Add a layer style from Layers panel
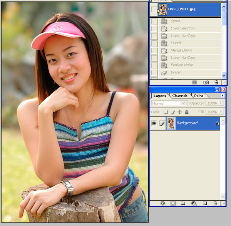This screenshot has height=226, width=231. click(x=162, y=203)
